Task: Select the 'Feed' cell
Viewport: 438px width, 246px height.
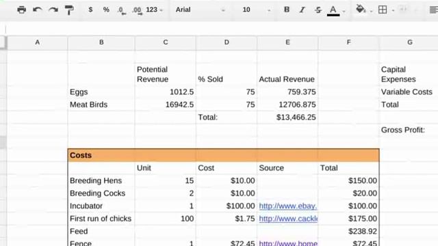Action: [x=101, y=231]
